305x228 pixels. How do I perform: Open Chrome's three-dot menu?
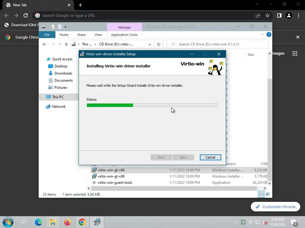coord(298,15)
